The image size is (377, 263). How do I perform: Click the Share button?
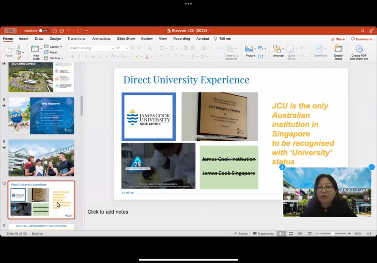(x=338, y=39)
